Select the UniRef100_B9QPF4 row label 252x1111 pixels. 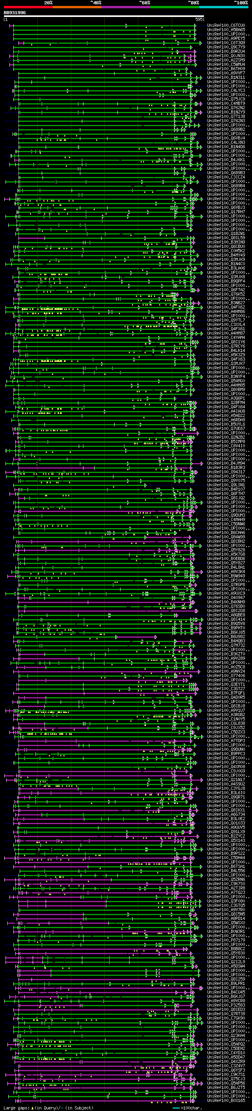[226, 281]
